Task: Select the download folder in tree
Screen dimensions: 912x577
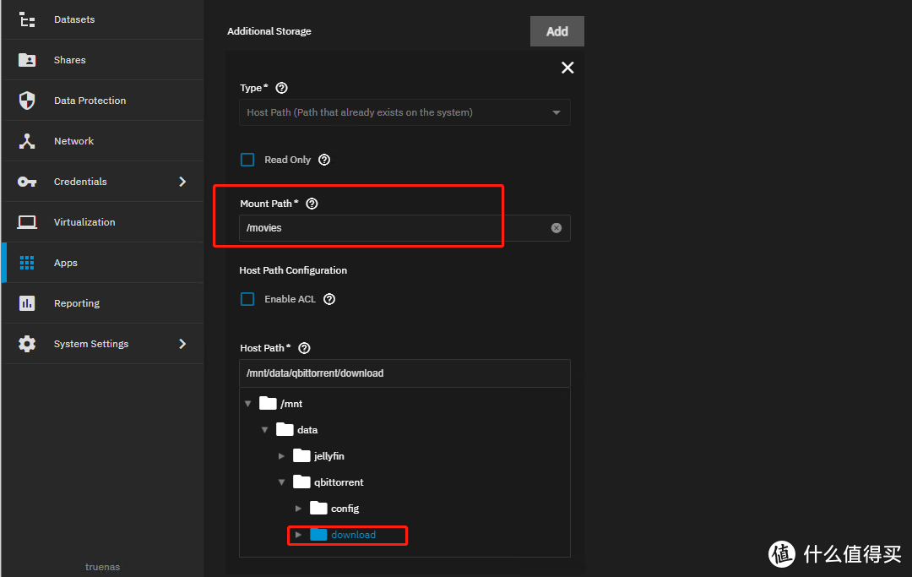Action: click(353, 535)
